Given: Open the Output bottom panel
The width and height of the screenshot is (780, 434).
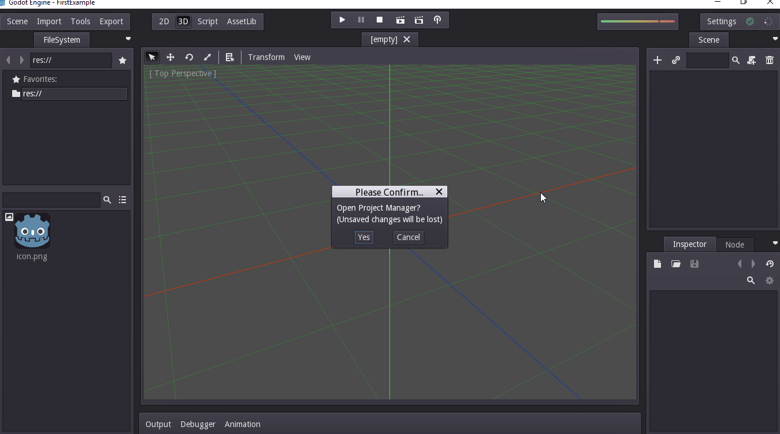Looking at the screenshot, I should (x=158, y=424).
